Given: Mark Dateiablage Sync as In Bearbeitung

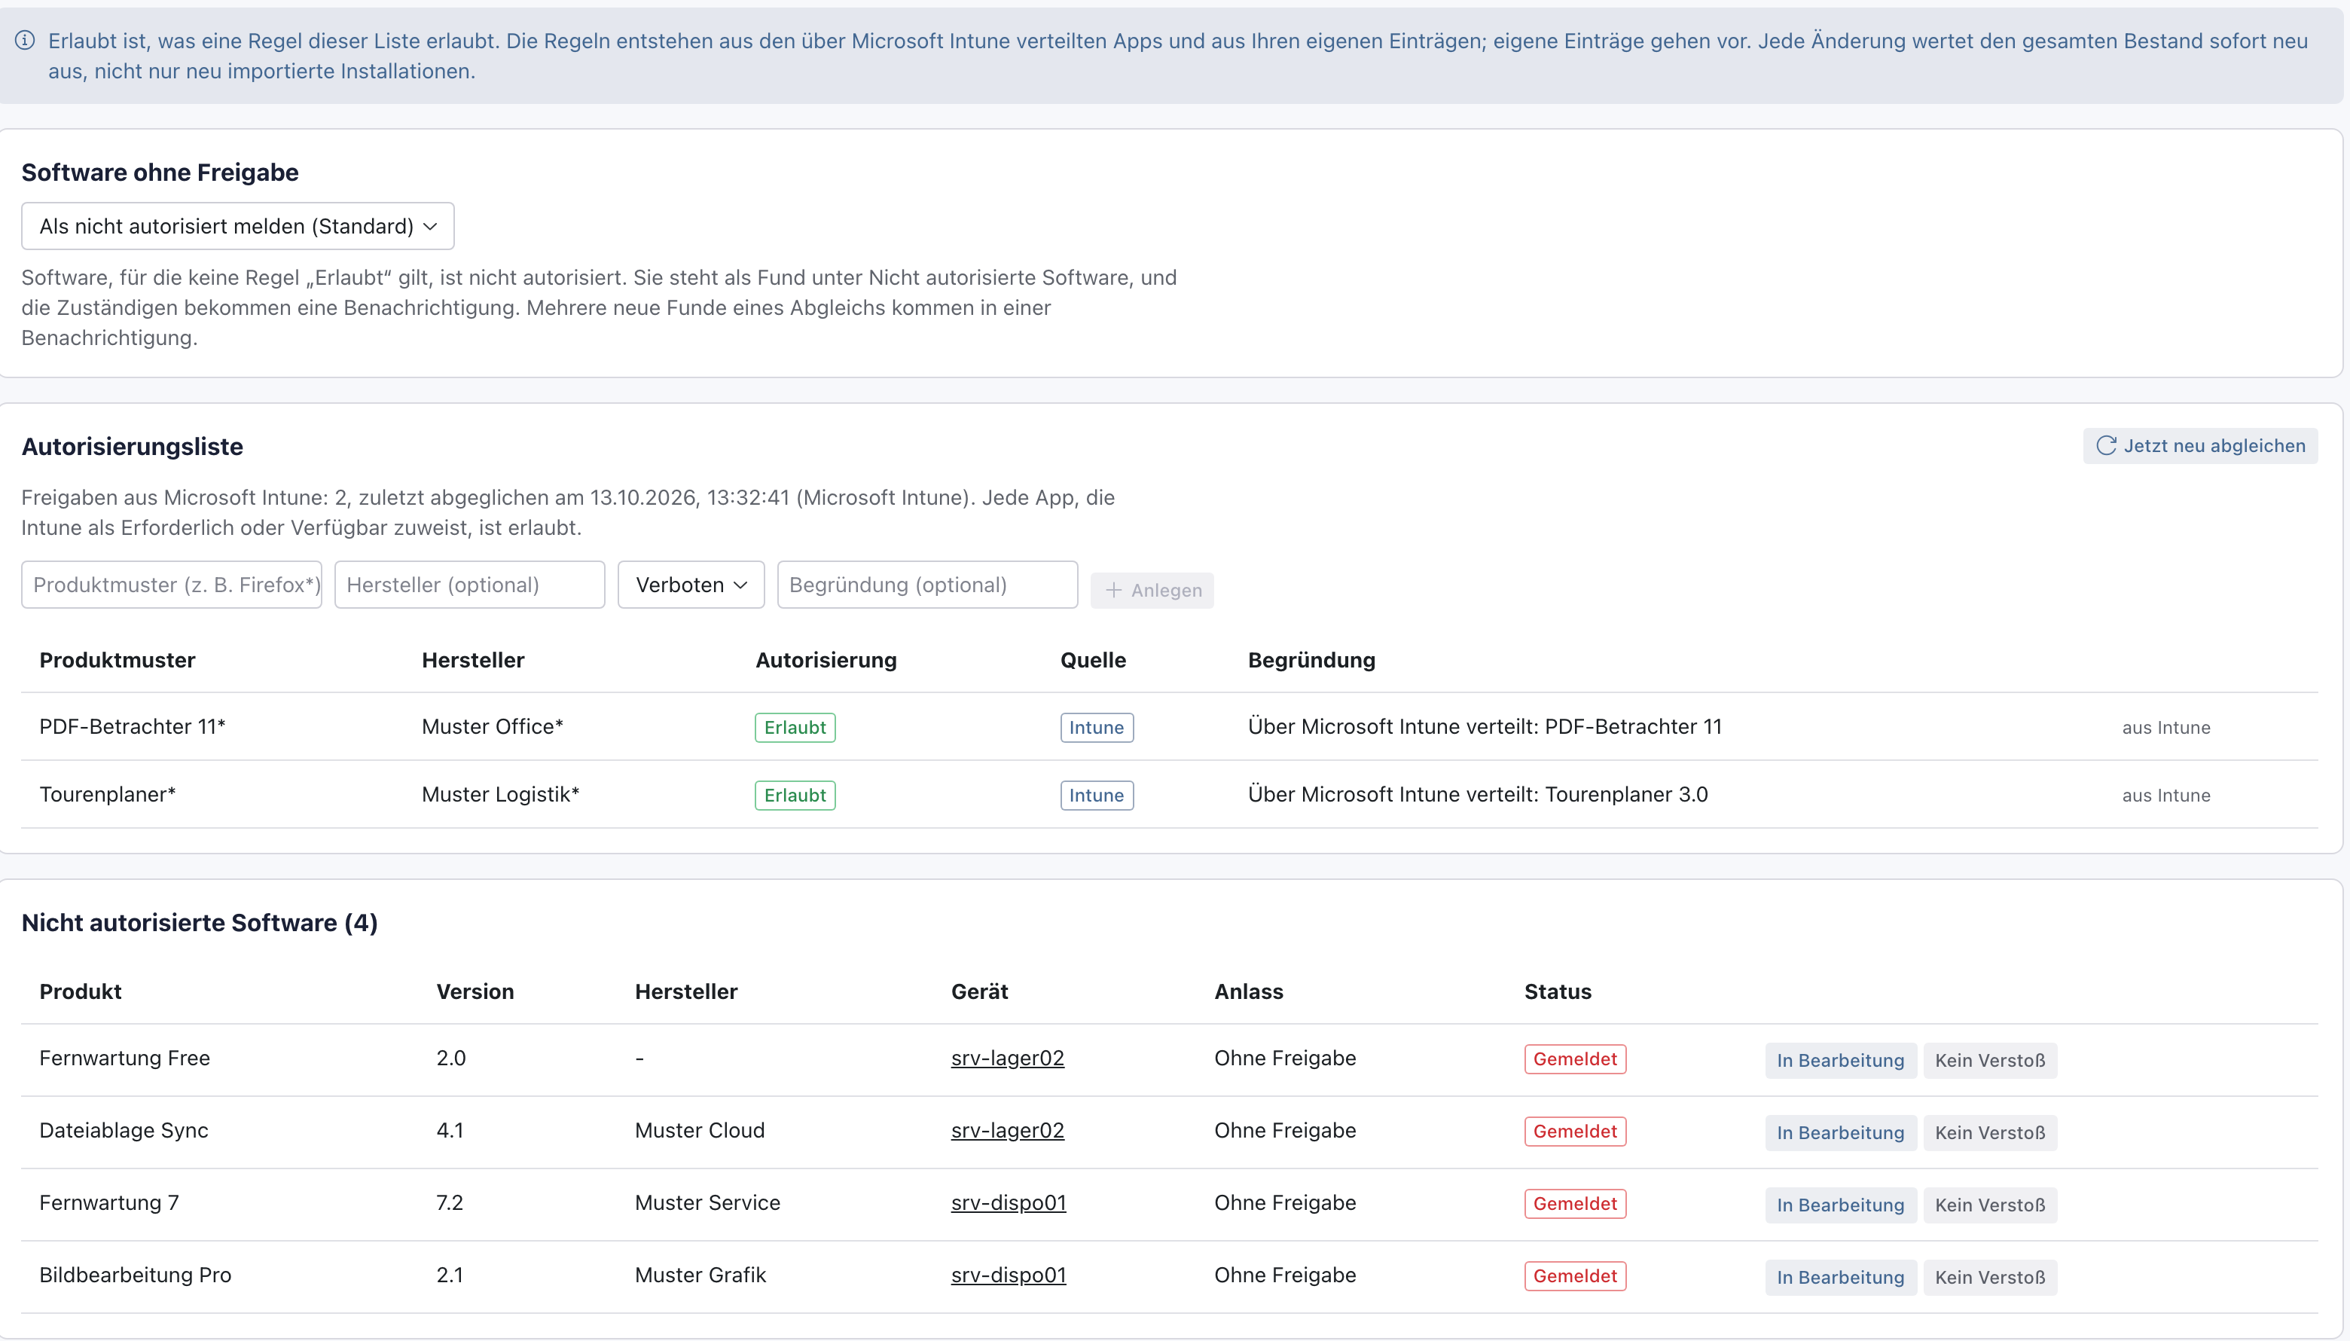Looking at the screenshot, I should [1840, 1133].
